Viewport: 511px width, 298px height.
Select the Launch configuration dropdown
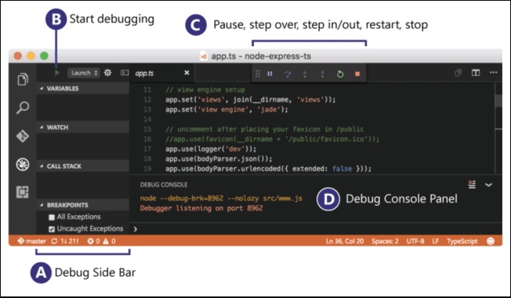tap(83, 73)
